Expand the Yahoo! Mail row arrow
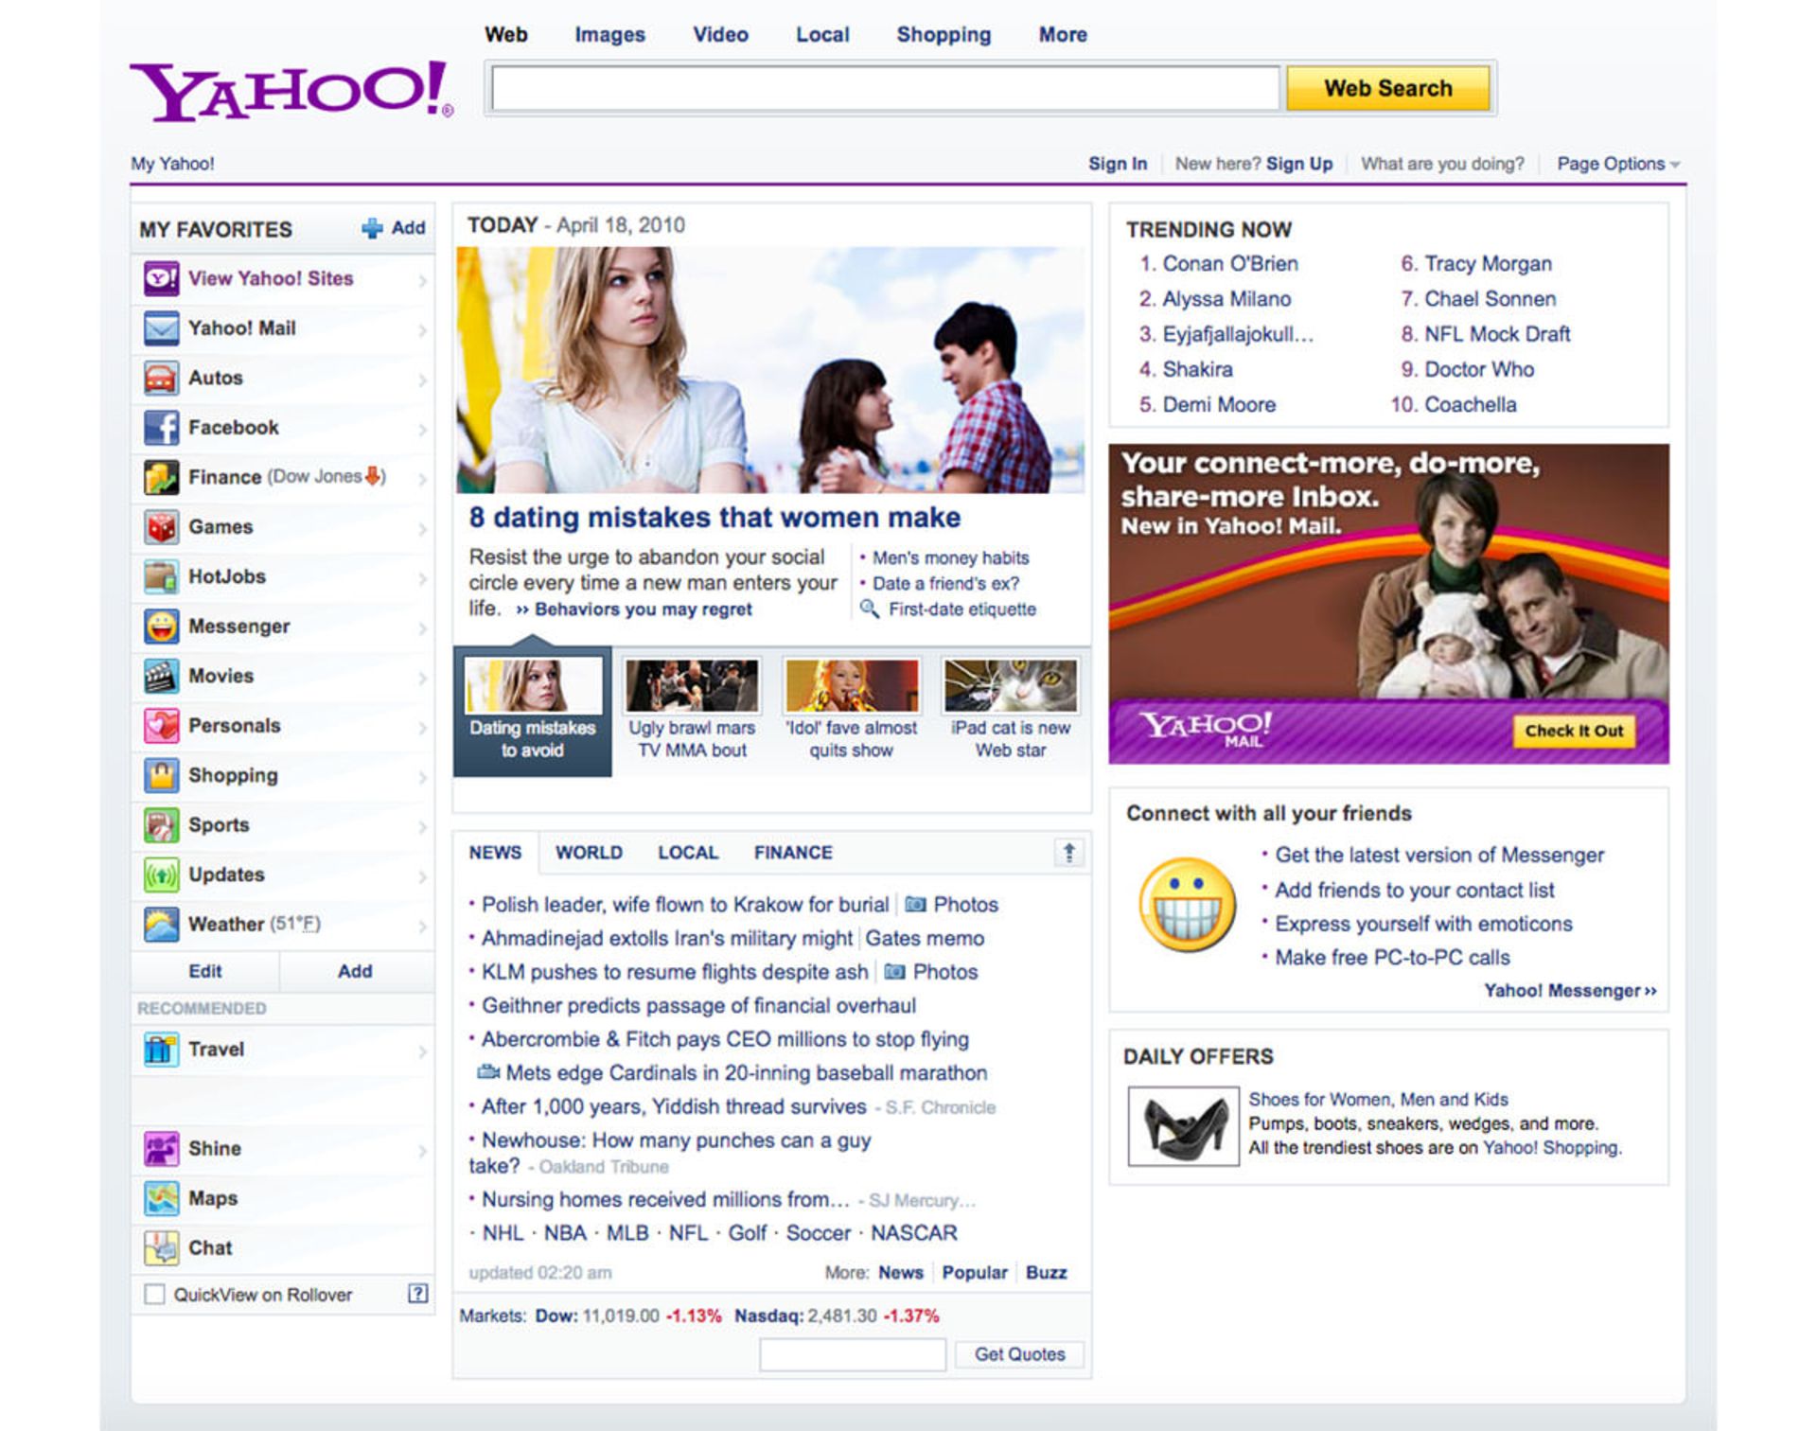The width and height of the screenshot is (1817, 1431). [x=422, y=329]
